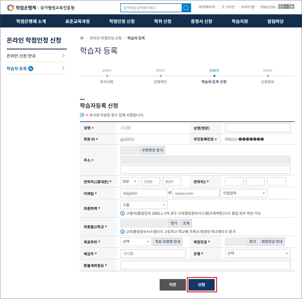Open the 목표학위 선택 dropdown
Image resolution: width=302 pixels, height=299 pixels.
135,242
